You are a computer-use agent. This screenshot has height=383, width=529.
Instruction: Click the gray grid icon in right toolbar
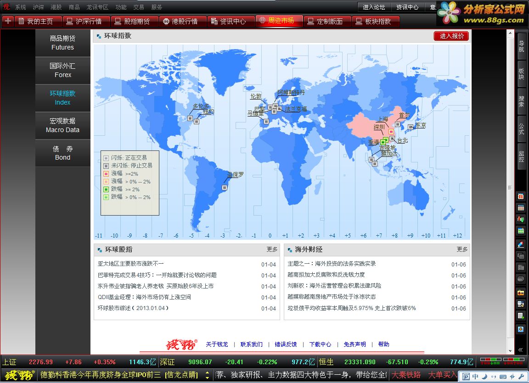pos(521,267)
